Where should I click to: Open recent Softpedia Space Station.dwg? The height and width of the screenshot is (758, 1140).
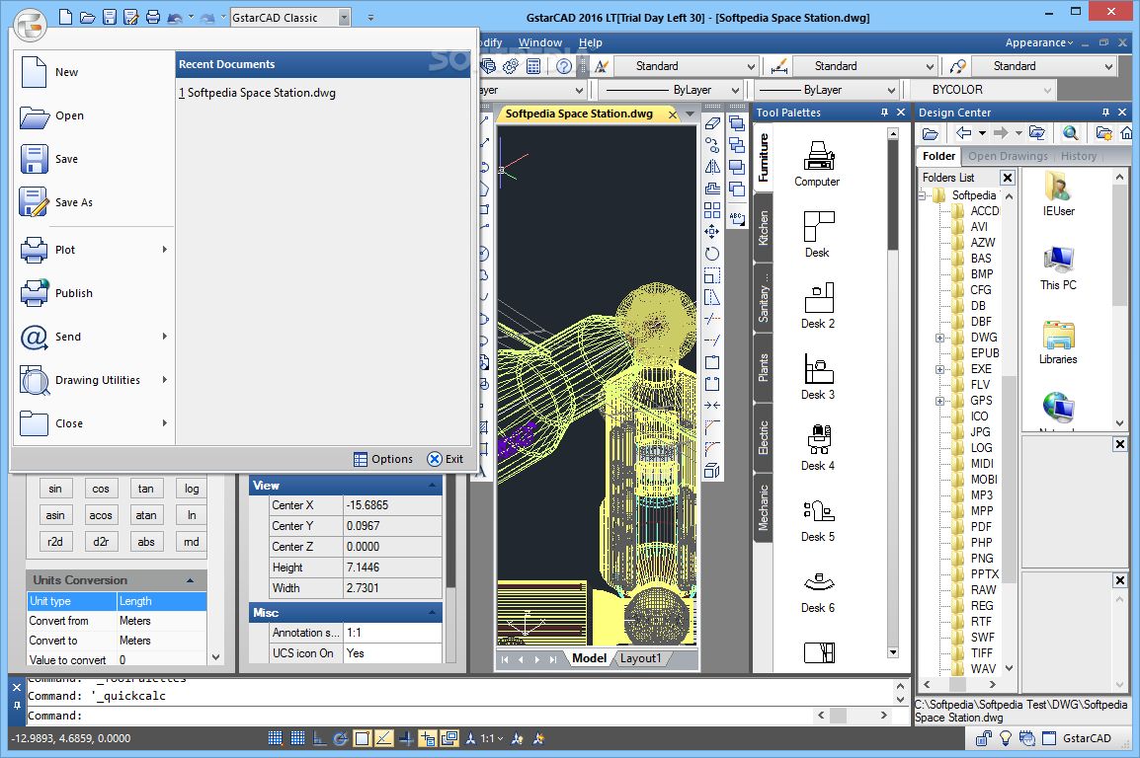point(258,93)
